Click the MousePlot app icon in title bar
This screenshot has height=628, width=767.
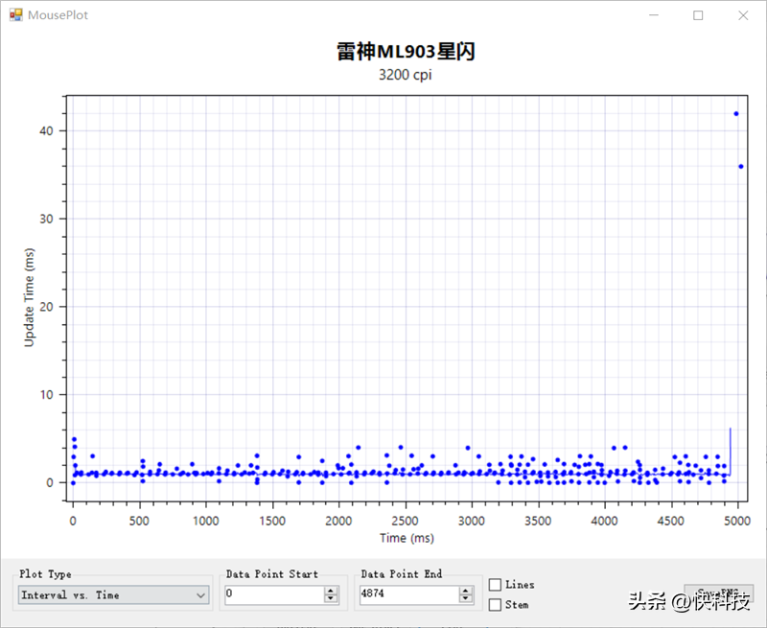(15, 15)
